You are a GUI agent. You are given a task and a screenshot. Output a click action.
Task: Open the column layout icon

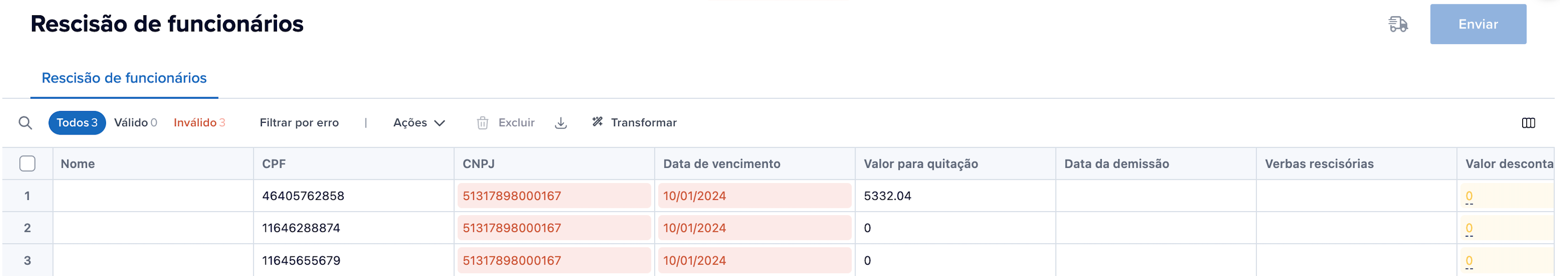pos(1528,123)
